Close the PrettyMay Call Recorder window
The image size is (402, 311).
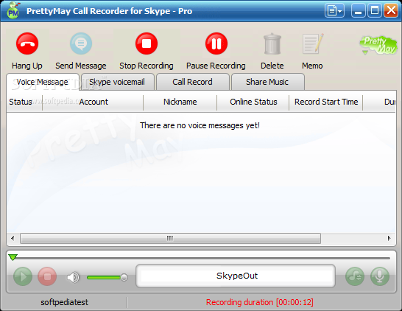391,11
